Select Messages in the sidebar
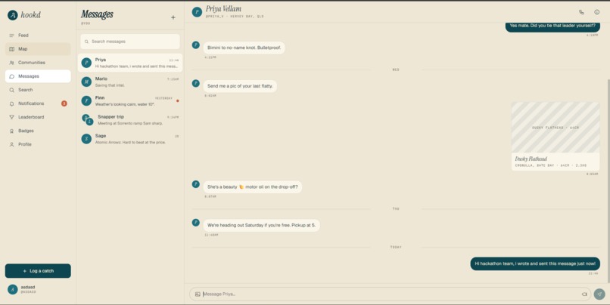 pyautogui.click(x=38, y=76)
